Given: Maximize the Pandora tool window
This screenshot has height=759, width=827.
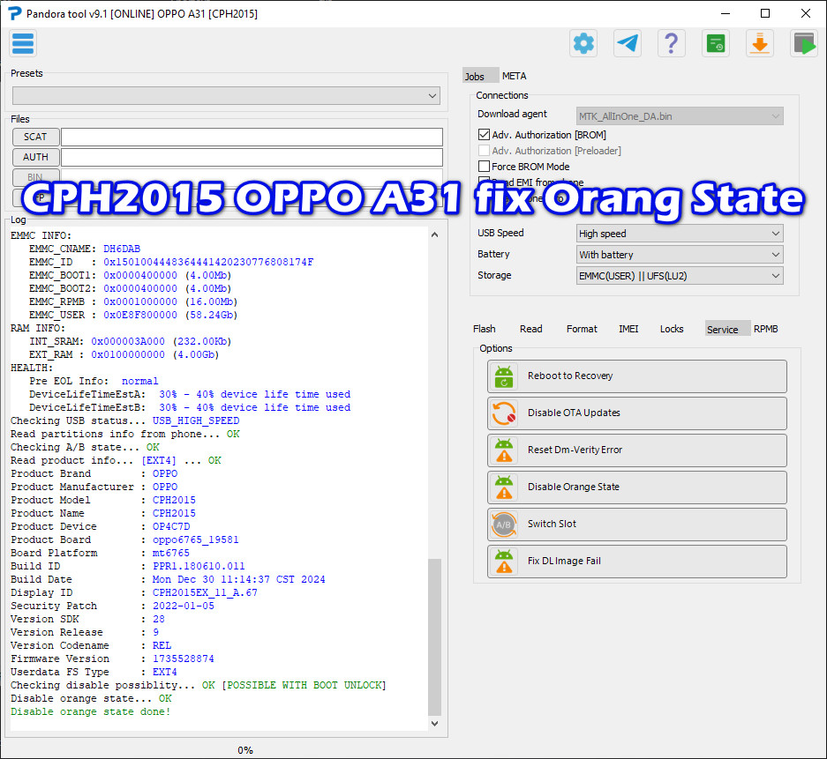Looking at the screenshot, I should coord(765,14).
